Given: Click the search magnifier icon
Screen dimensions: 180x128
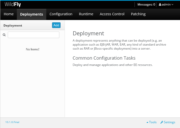Looking at the screenshot, I should click(4, 35).
